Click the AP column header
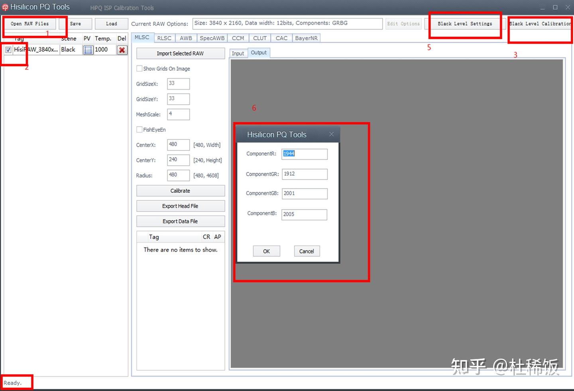 218,237
